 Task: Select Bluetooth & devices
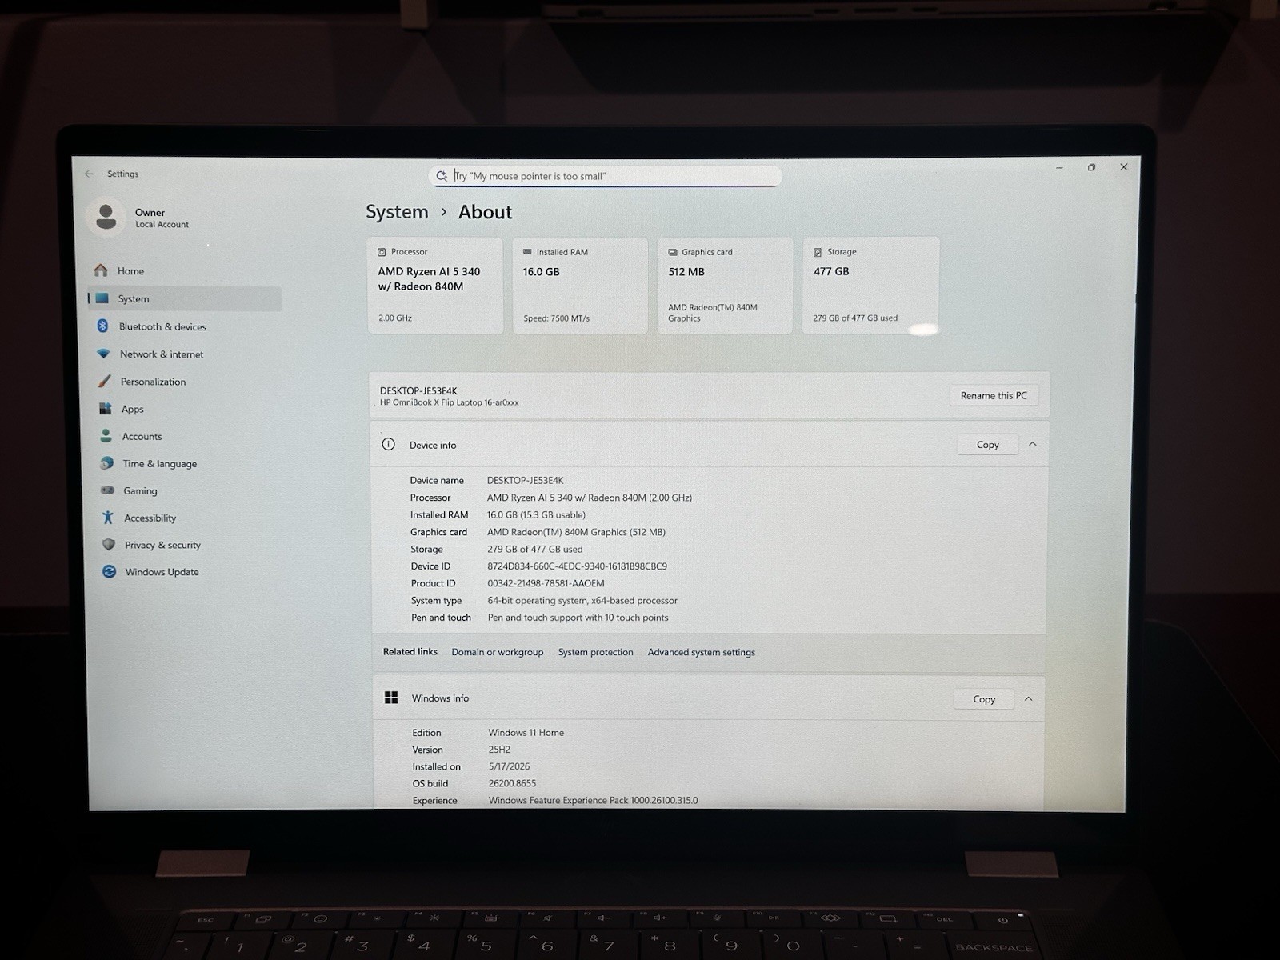click(x=185, y=326)
